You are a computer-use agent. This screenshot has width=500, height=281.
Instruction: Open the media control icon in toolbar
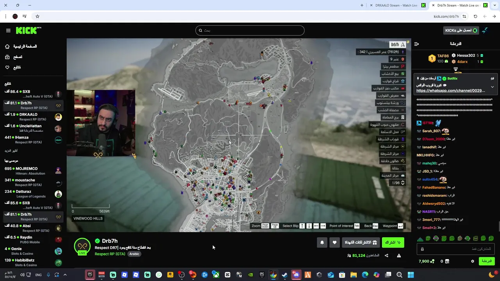(25, 16)
